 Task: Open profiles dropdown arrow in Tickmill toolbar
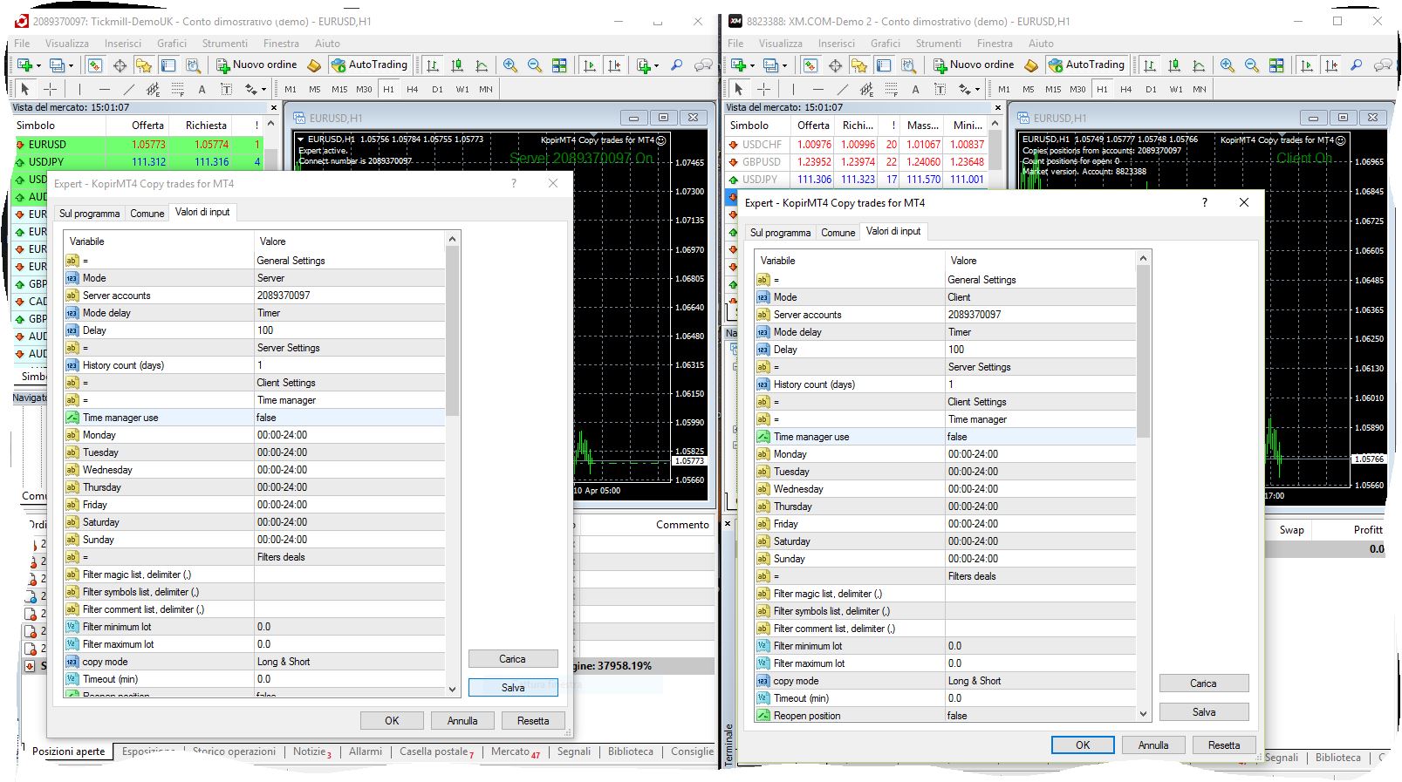[x=71, y=65]
